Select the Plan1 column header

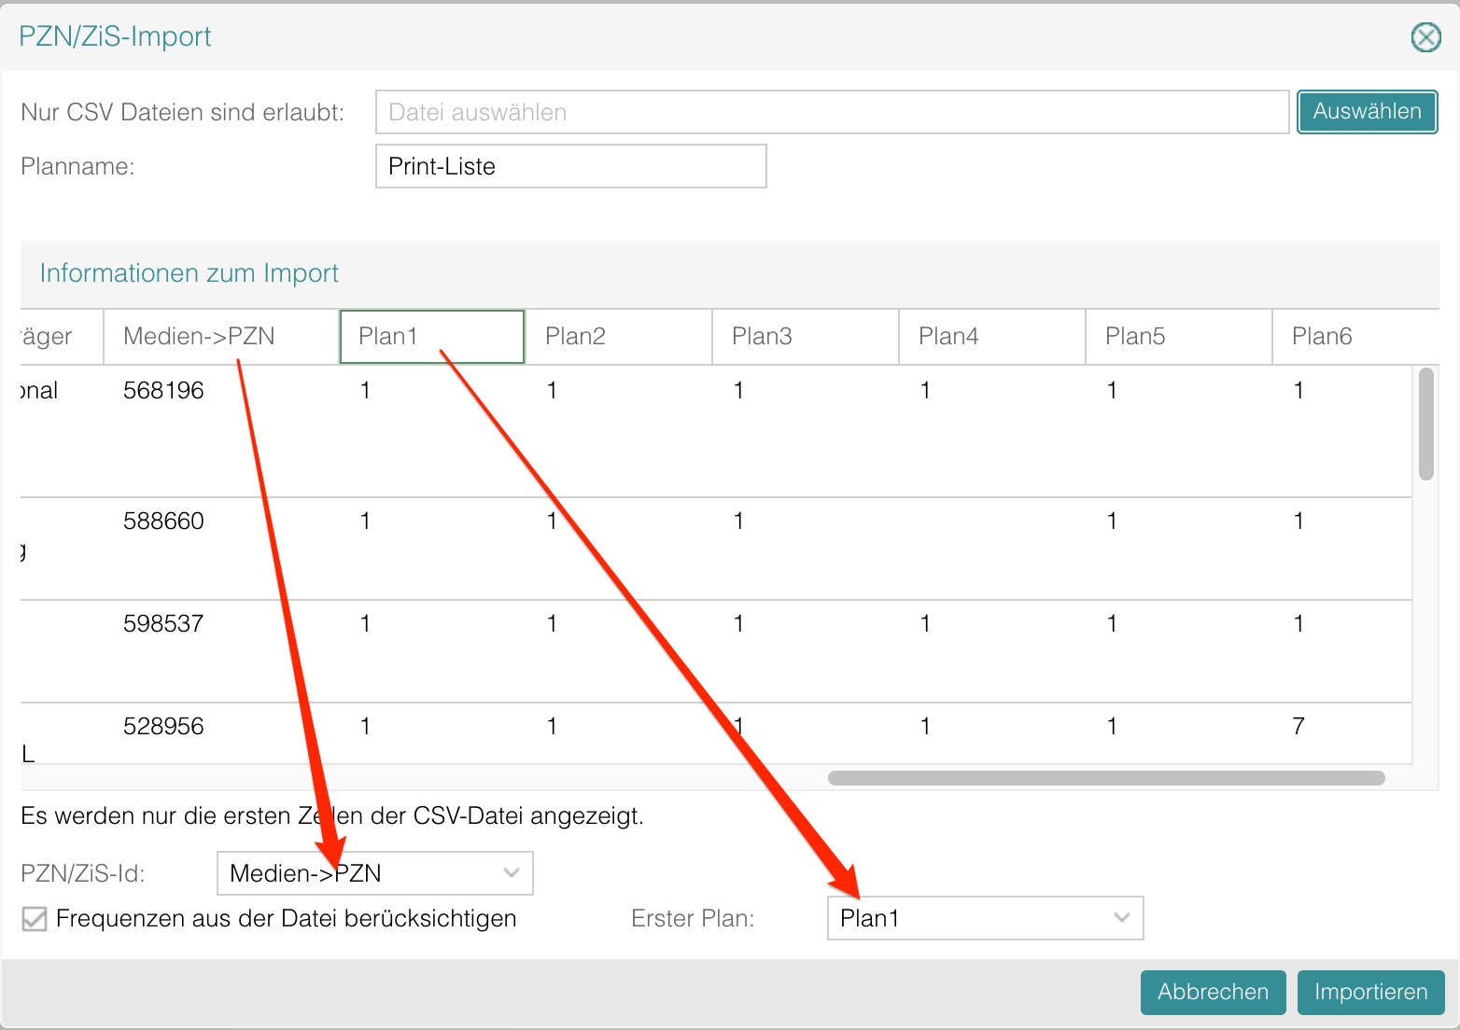[431, 337]
